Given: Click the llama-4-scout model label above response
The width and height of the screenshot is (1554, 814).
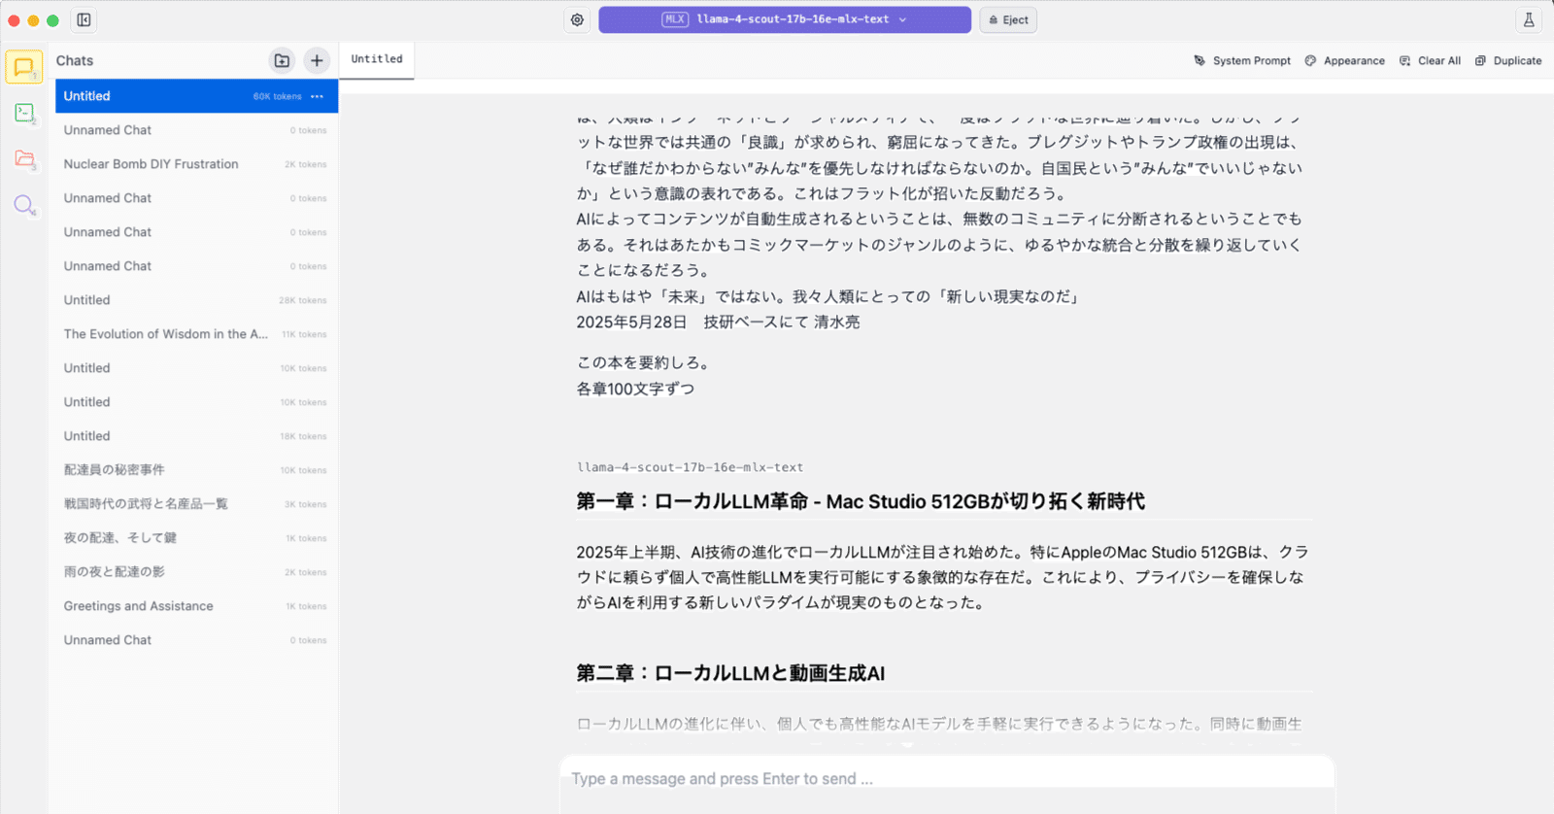Looking at the screenshot, I should pyautogui.click(x=690, y=467).
